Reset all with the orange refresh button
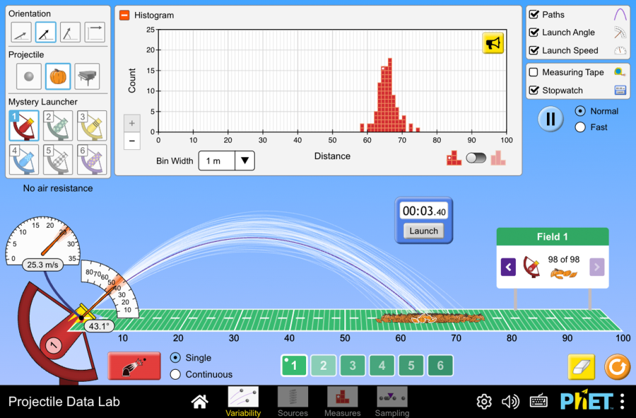The height and width of the screenshot is (418, 636). pos(617,366)
